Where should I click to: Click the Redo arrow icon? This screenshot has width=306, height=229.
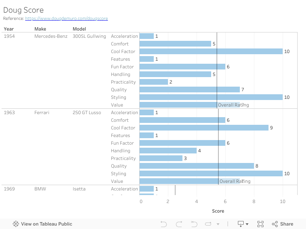(179, 224)
